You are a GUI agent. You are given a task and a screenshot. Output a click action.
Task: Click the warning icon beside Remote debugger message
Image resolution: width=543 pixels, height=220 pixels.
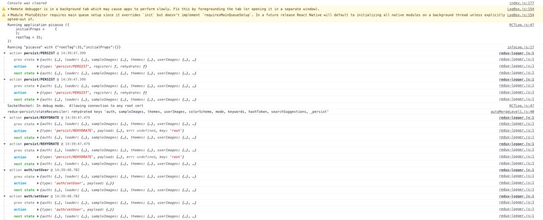point(4,9)
